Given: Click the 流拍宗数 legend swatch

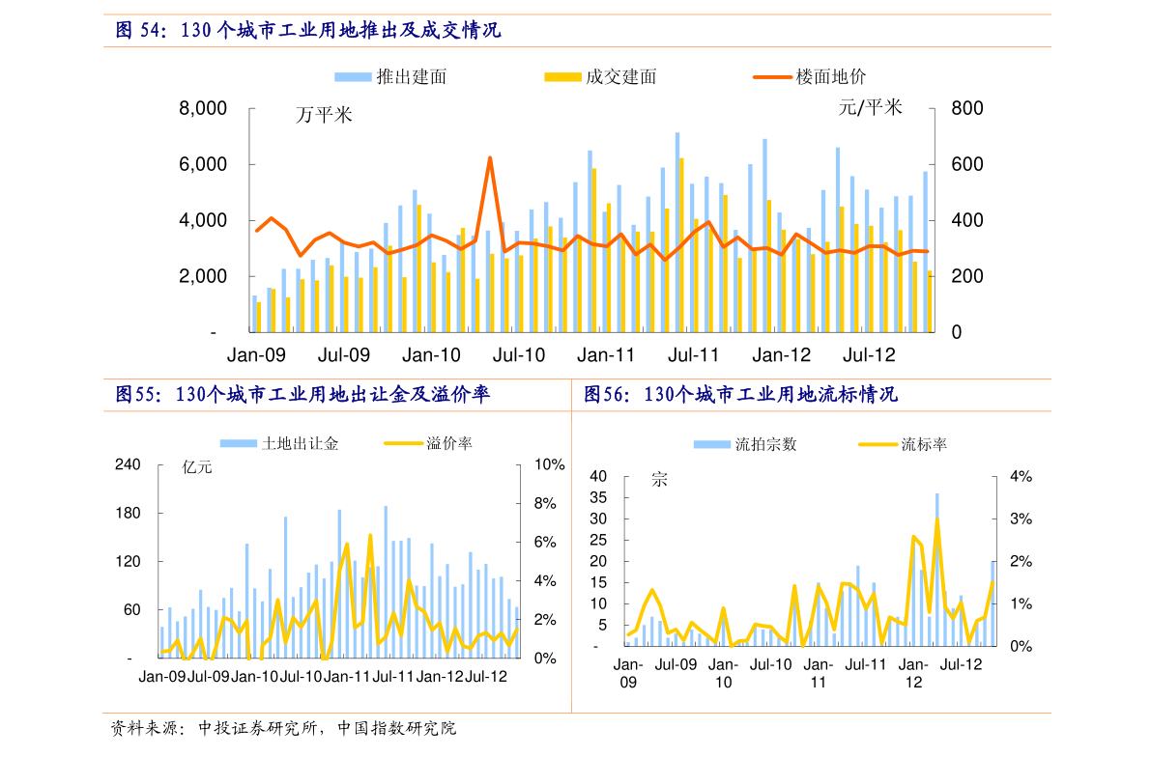Looking at the screenshot, I should click(x=711, y=444).
